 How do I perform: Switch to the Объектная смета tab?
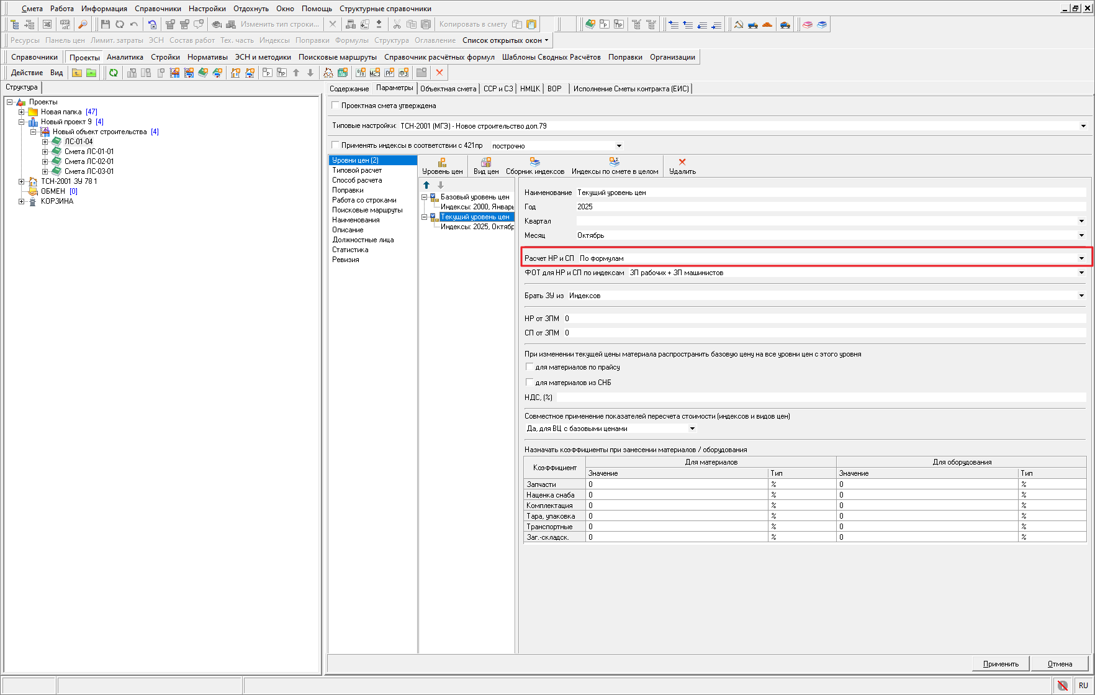pos(448,89)
